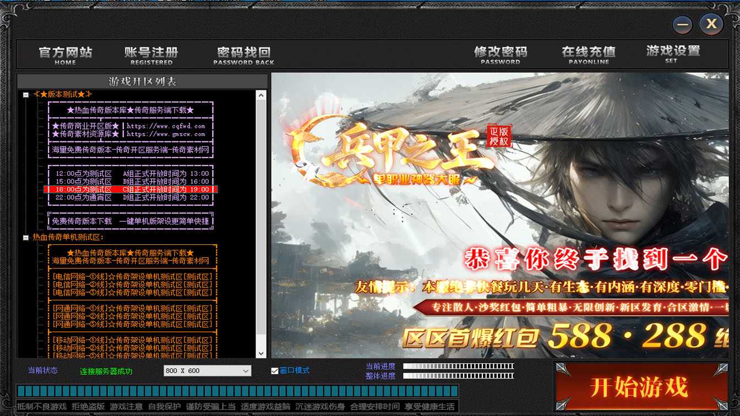The image size is (740, 416).
Task: Choose server [电信网络-②线] 单机测试区
Action: click(132, 284)
